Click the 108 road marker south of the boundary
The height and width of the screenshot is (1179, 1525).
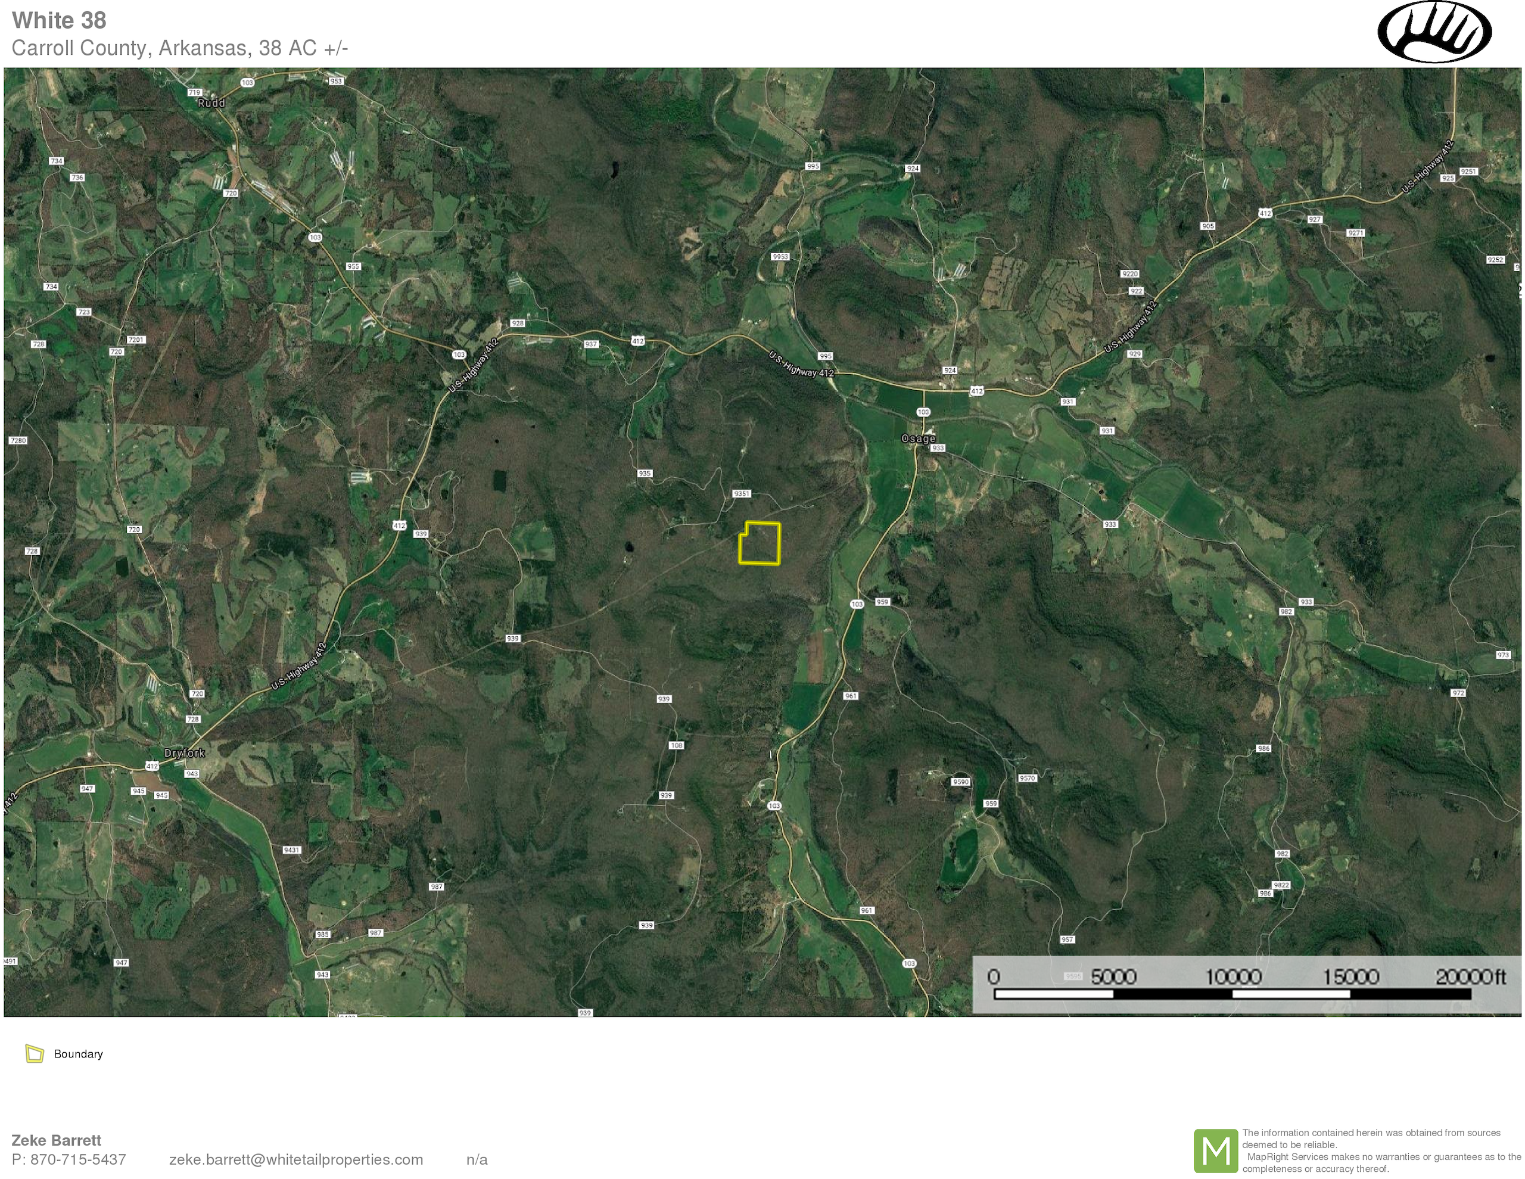(x=676, y=745)
